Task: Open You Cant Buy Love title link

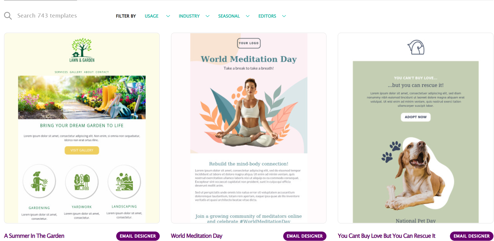Action: [x=386, y=236]
